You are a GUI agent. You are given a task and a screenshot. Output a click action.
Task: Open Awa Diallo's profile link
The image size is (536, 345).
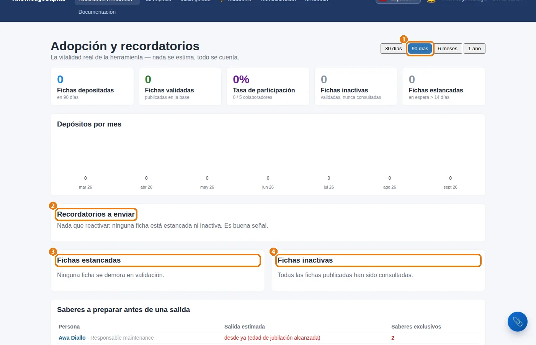pyautogui.click(x=72, y=338)
